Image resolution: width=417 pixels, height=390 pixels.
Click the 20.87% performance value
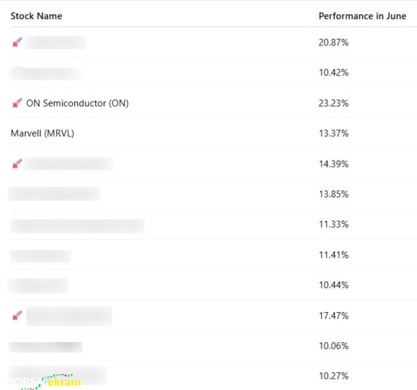[333, 42]
